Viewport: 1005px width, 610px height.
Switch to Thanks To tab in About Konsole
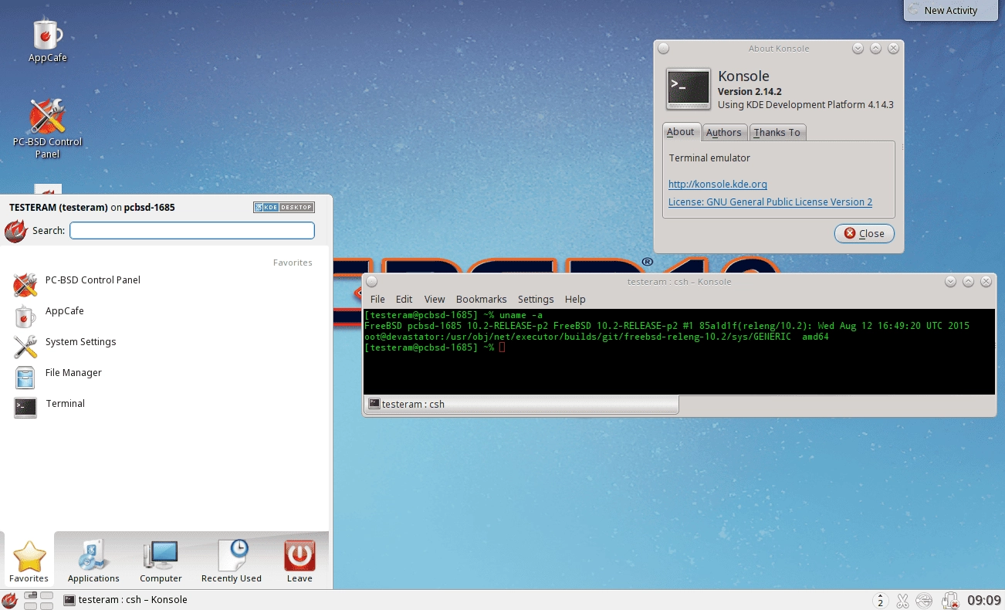tap(777, 133)
